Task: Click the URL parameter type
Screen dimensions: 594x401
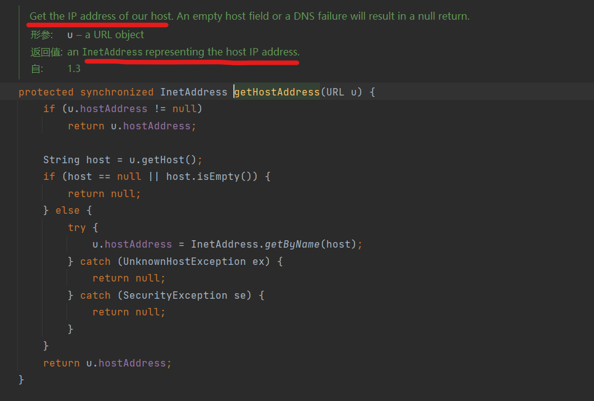Action: pyautogui.click(x=335, y=92)
